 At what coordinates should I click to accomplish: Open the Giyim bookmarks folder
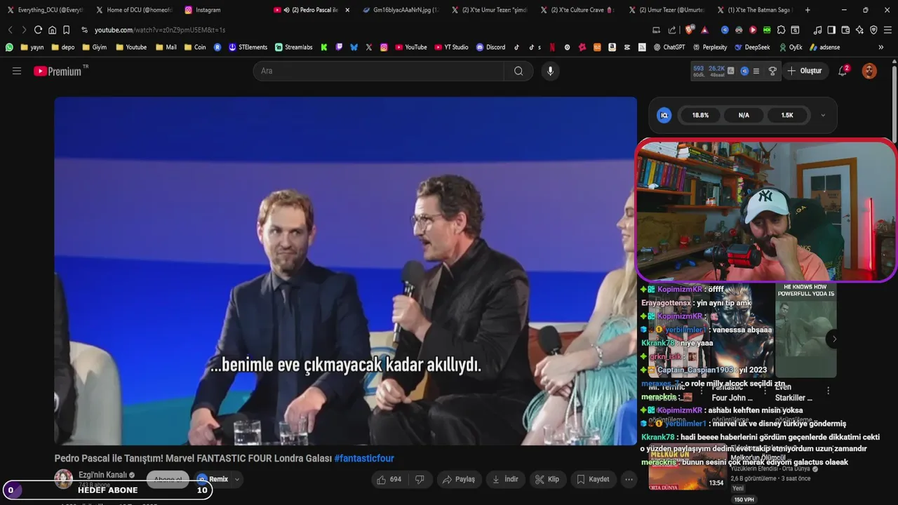click(x=95, y=47)
